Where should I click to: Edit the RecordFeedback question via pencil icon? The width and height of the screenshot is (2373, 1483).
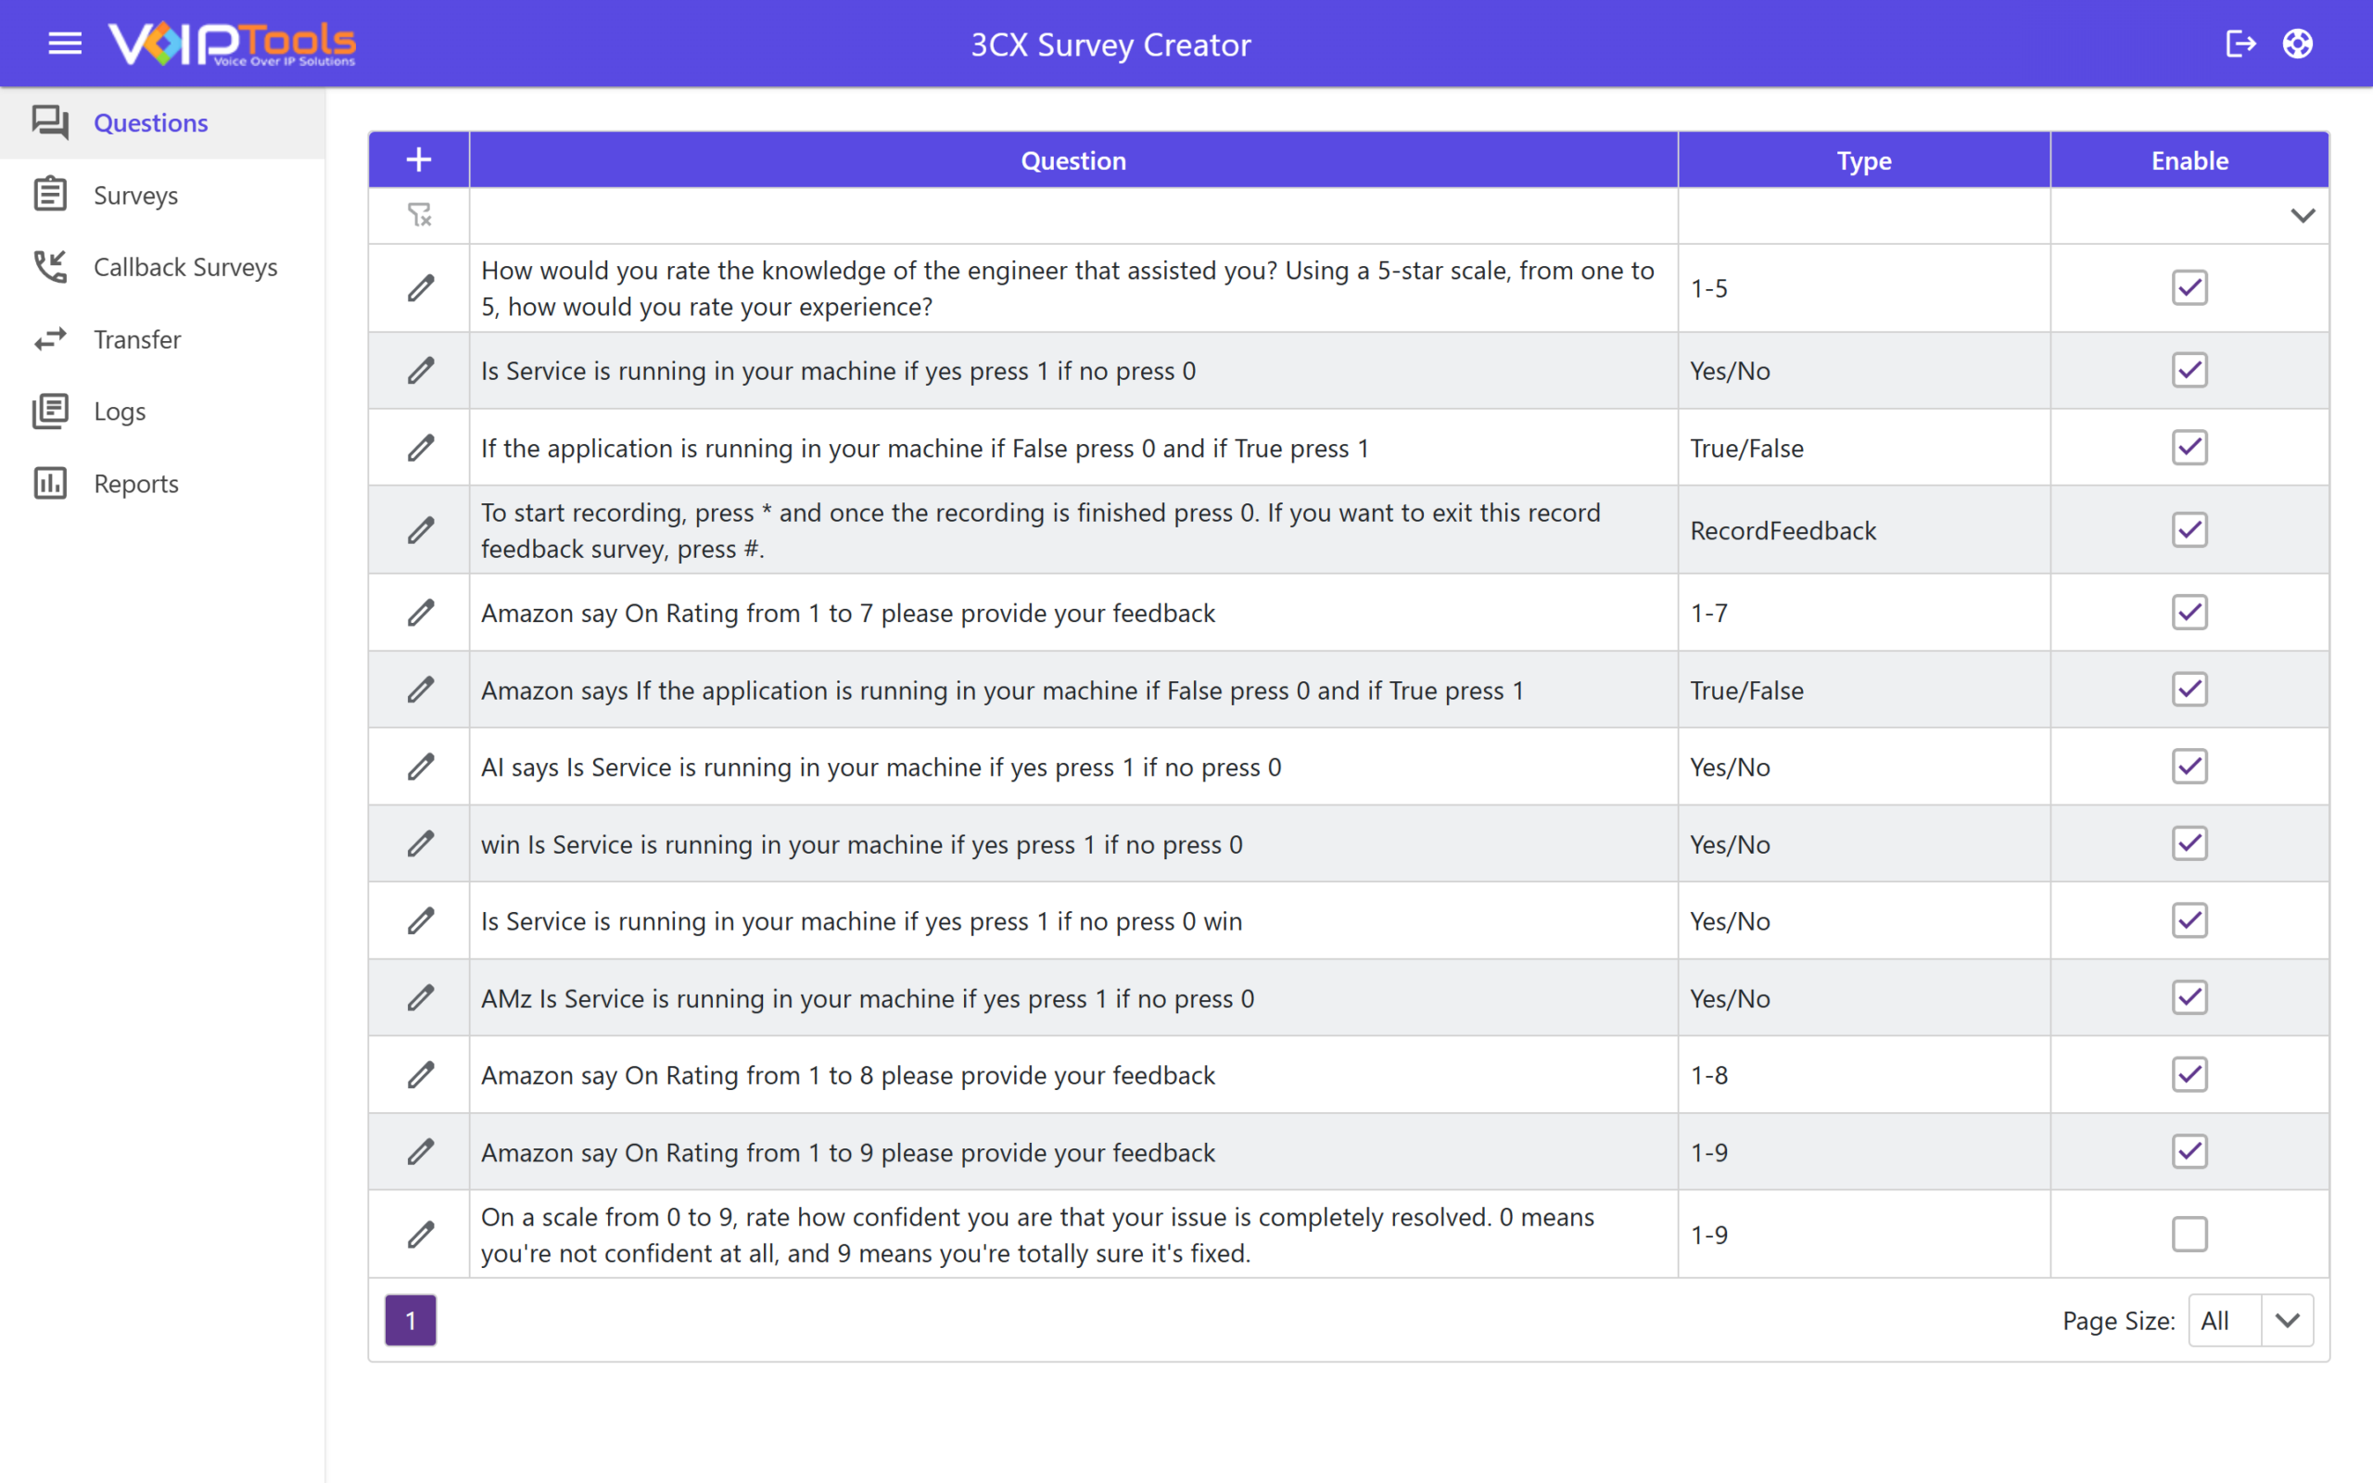tap(420, 530)
